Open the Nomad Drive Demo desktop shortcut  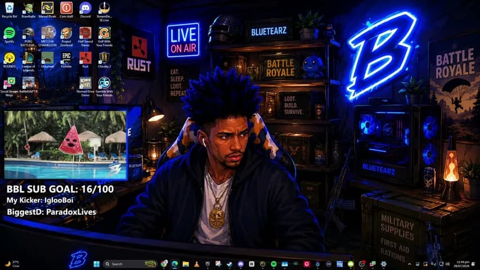85,87
